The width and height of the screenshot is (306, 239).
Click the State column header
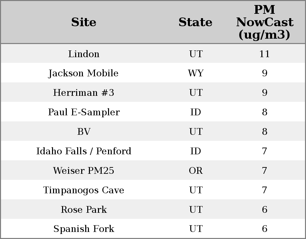pyautogui.click(x=195, y=23)
